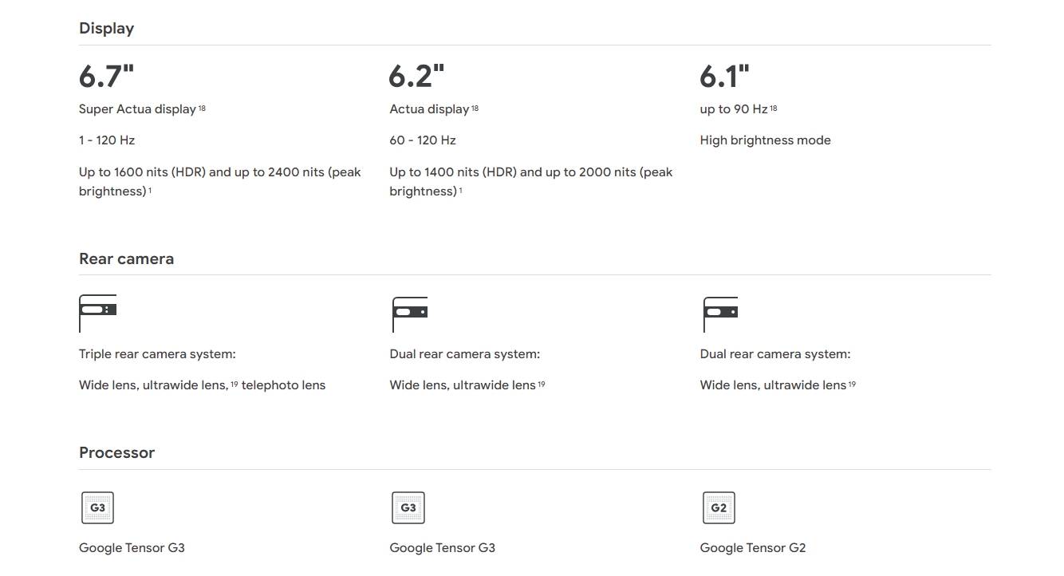Click the middle column G3 chip icon
This screenshot has width=1064, height=576.
pyautogui.click(x=408, y=507)
